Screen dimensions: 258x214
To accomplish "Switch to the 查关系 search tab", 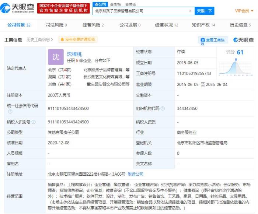I will (x=130, y=4).
